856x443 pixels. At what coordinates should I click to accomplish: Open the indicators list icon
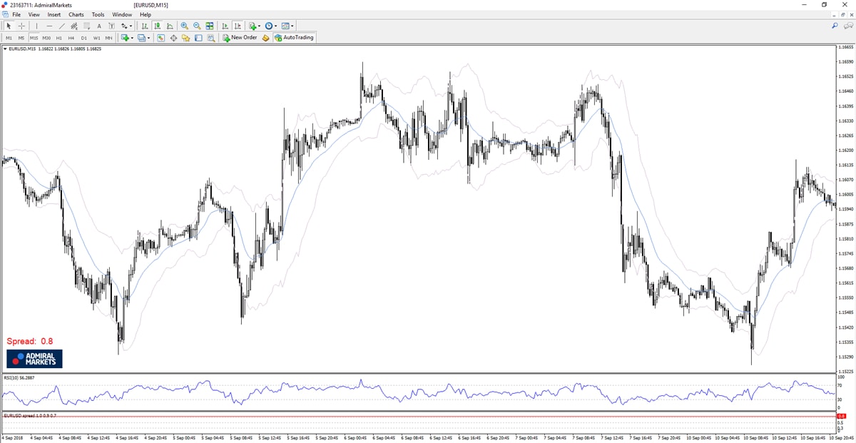click(x=253, y=26)
